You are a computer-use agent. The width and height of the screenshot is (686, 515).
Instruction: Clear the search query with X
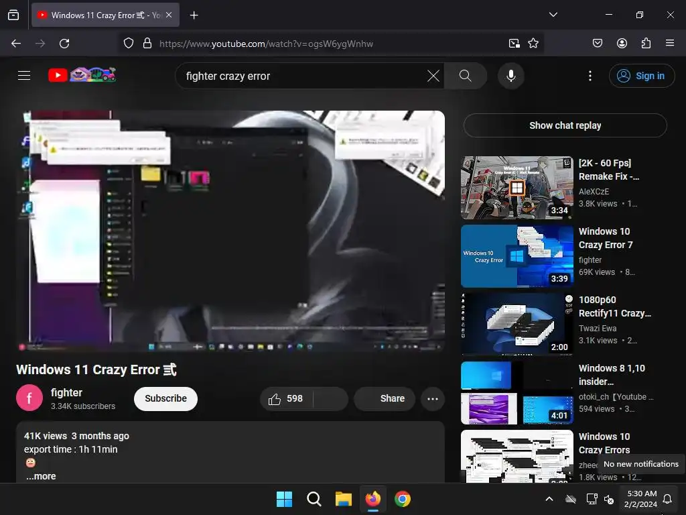[x=433, y=76]
